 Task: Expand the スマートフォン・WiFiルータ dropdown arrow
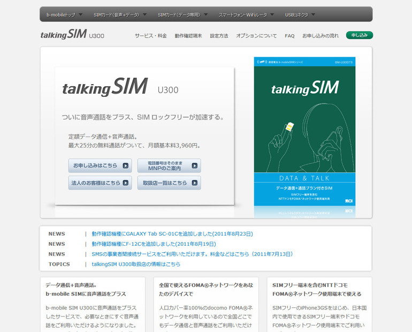click(x=272, y=14)
